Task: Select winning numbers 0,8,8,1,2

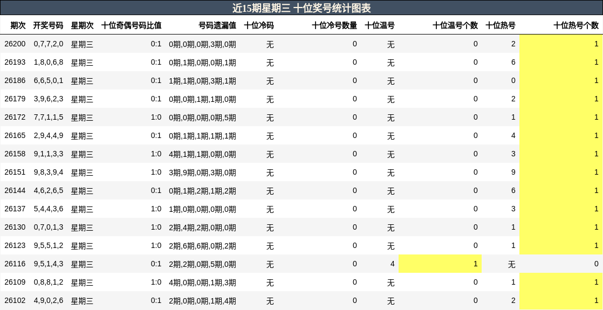Action: coord(49,283)
